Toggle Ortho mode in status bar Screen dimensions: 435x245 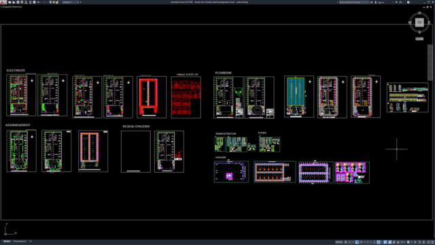(x=357, y=242)
